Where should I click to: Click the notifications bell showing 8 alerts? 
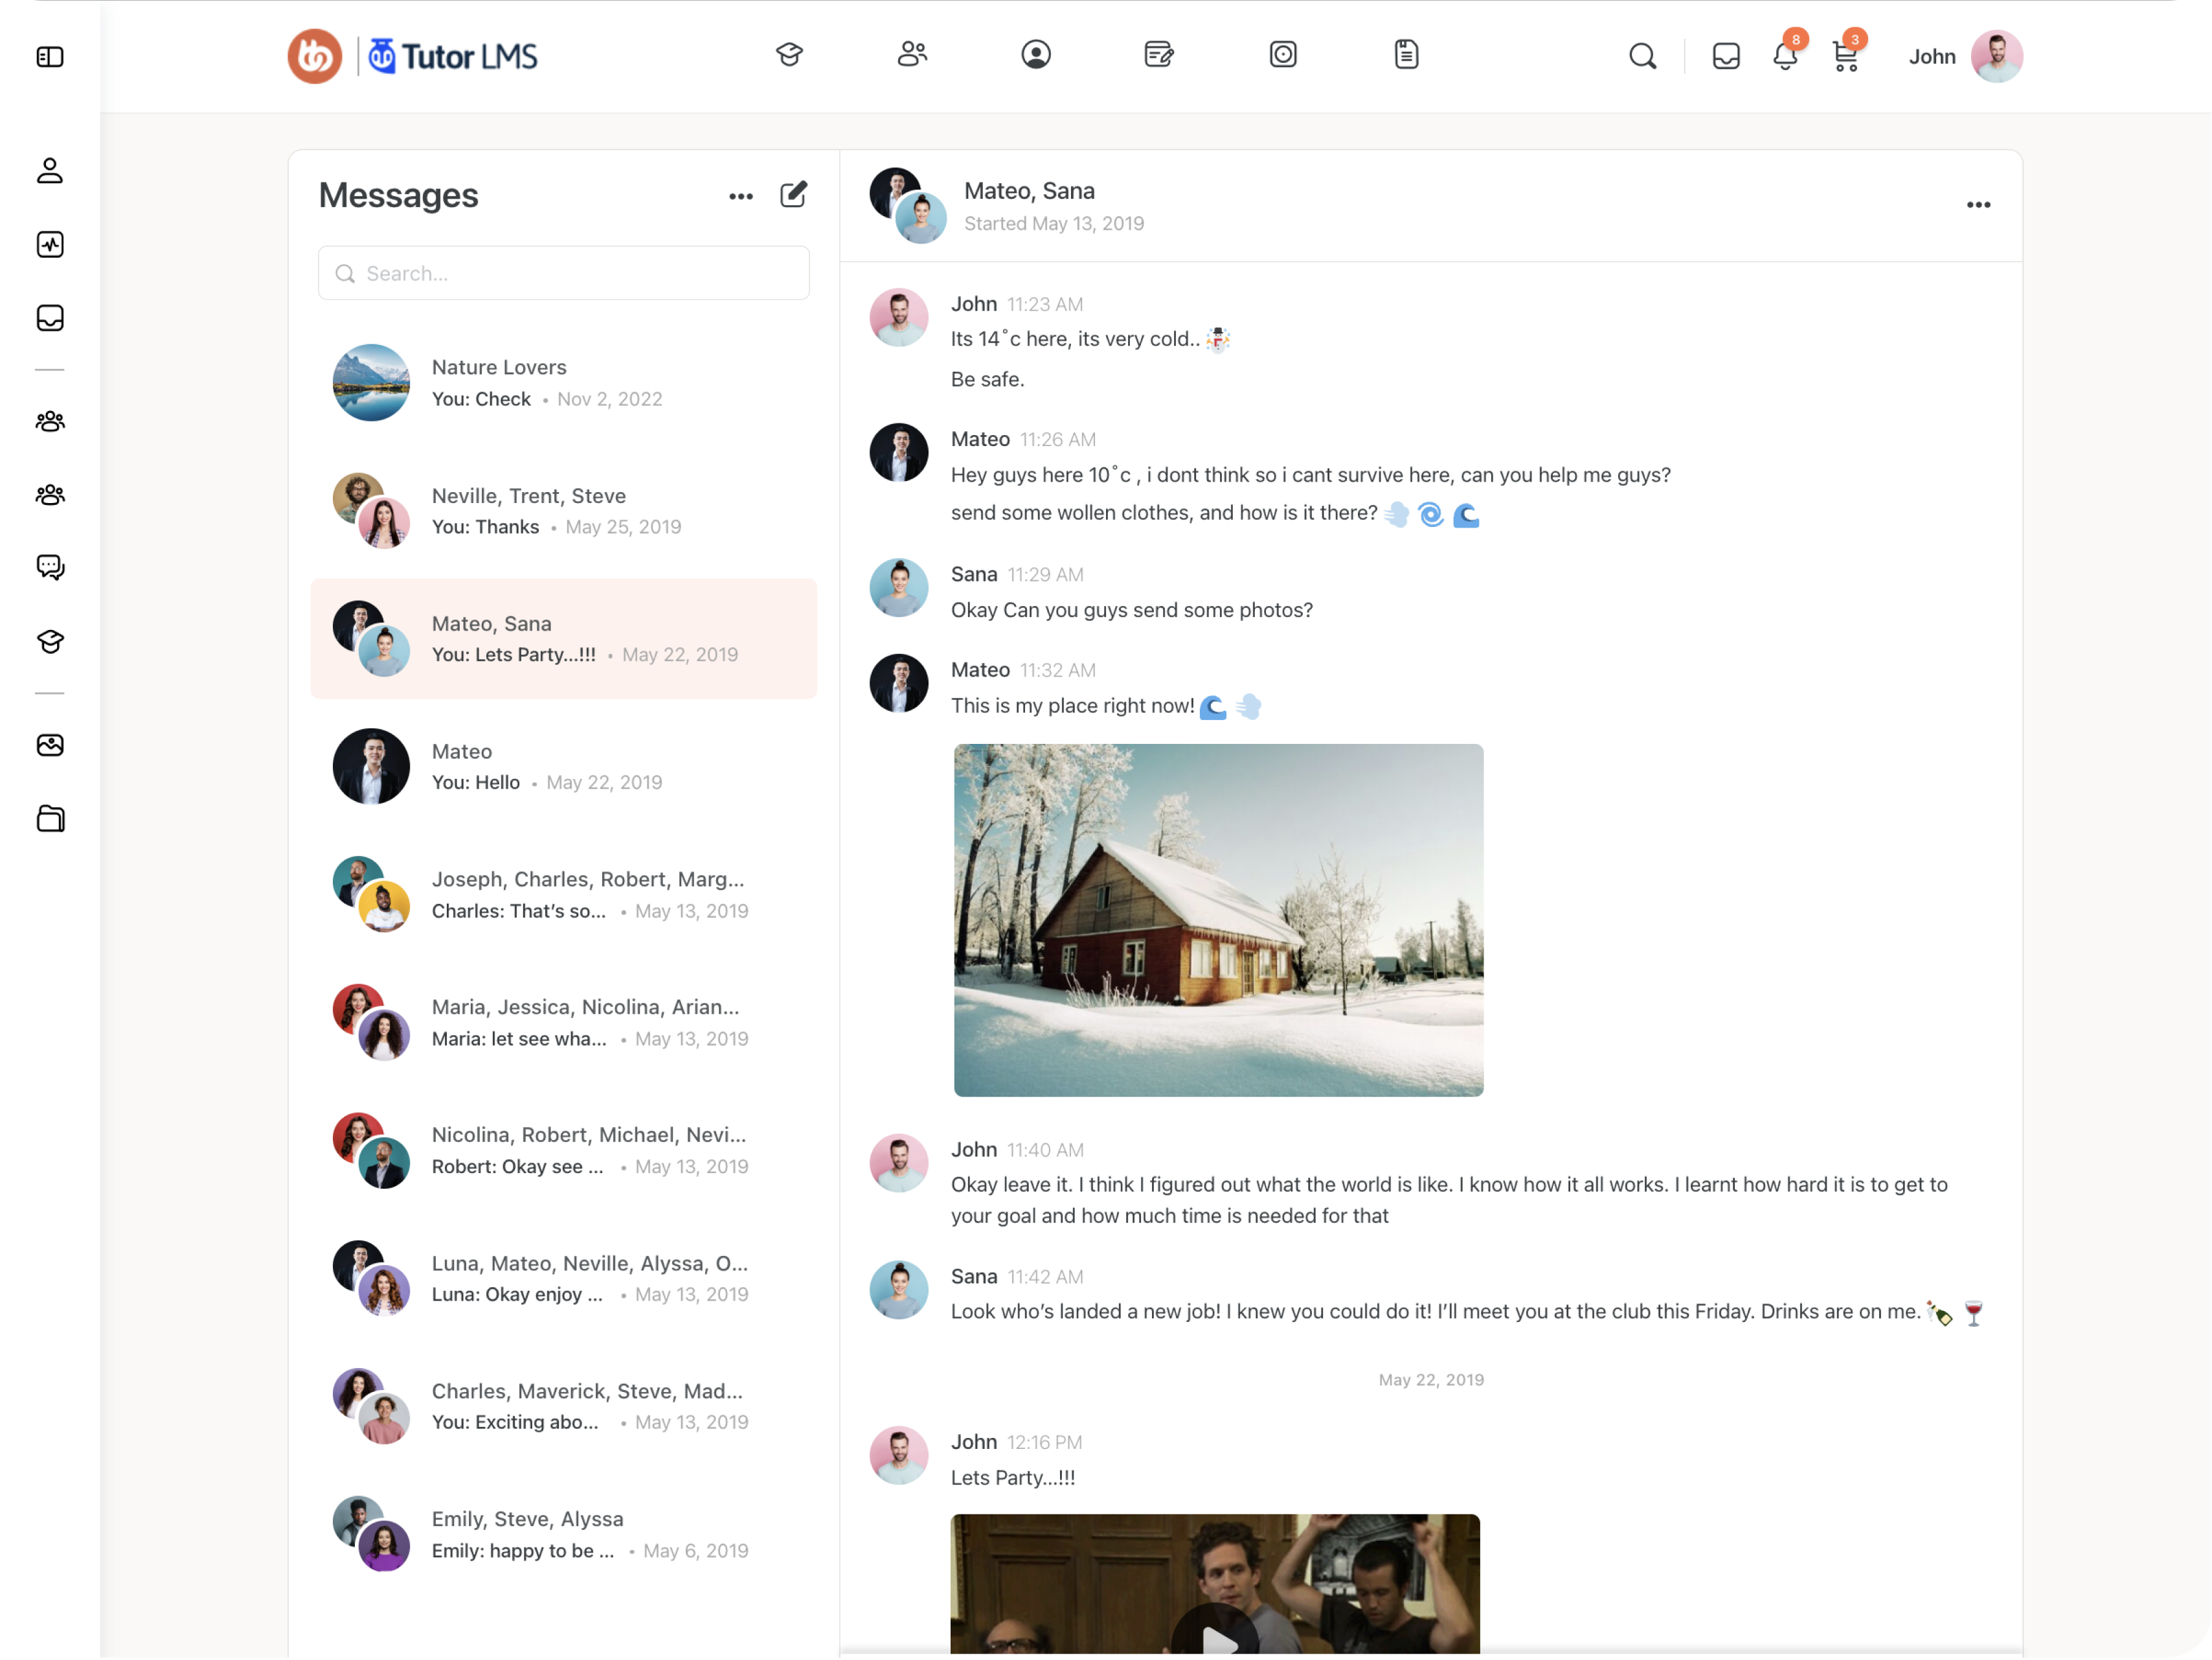(1785, 57)
